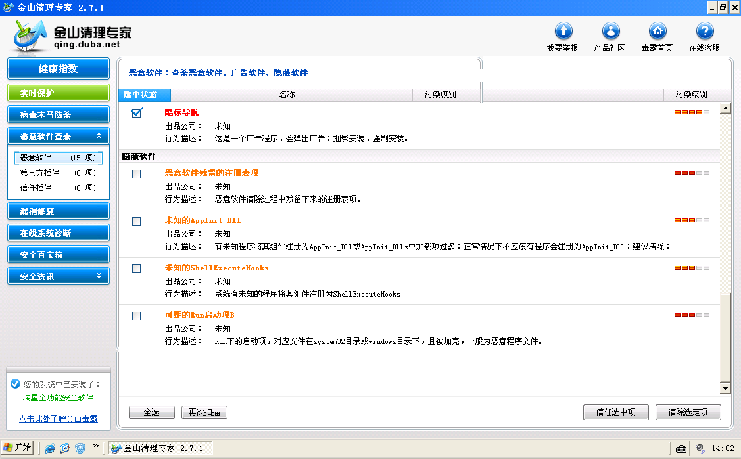Click the 开始 Start button
Screen dimensions: 741x459
[18, 447]
